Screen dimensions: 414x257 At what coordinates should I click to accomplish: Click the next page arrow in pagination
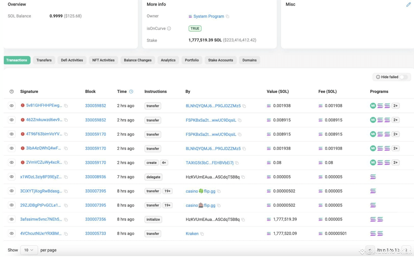pyautogui.click(x=406, y=250)
